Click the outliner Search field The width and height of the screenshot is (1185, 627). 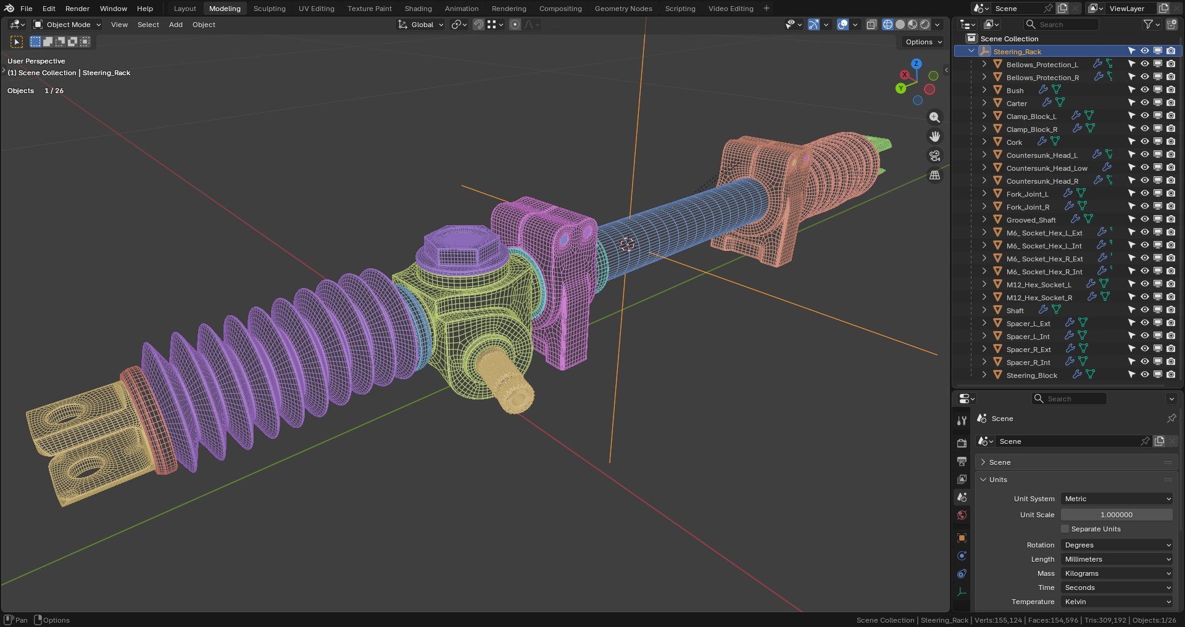pyautogui.click(x=1062, y=25)
